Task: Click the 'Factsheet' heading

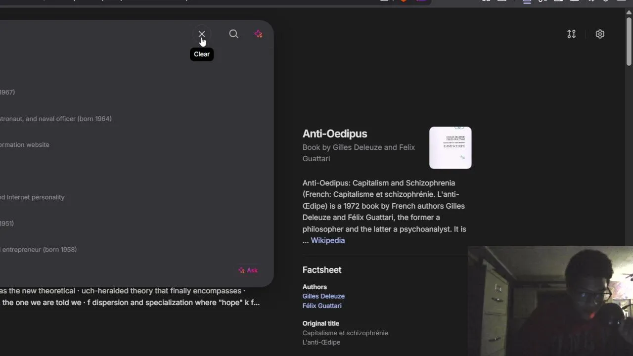Action: coord(322,270)
